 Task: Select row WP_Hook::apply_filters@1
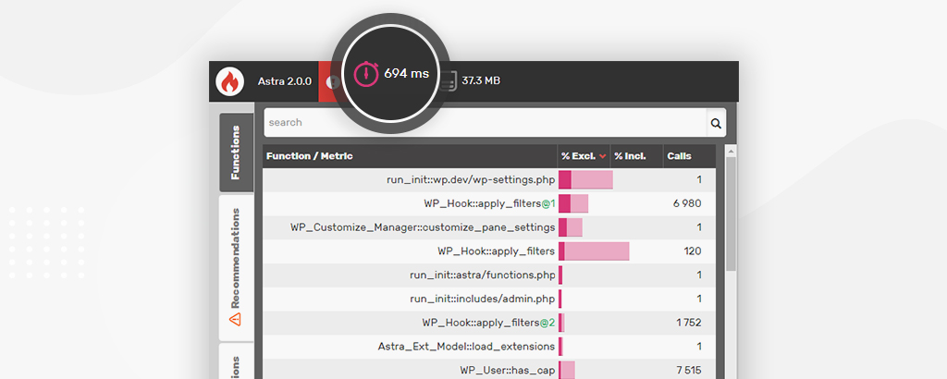(x=489, y=204)
